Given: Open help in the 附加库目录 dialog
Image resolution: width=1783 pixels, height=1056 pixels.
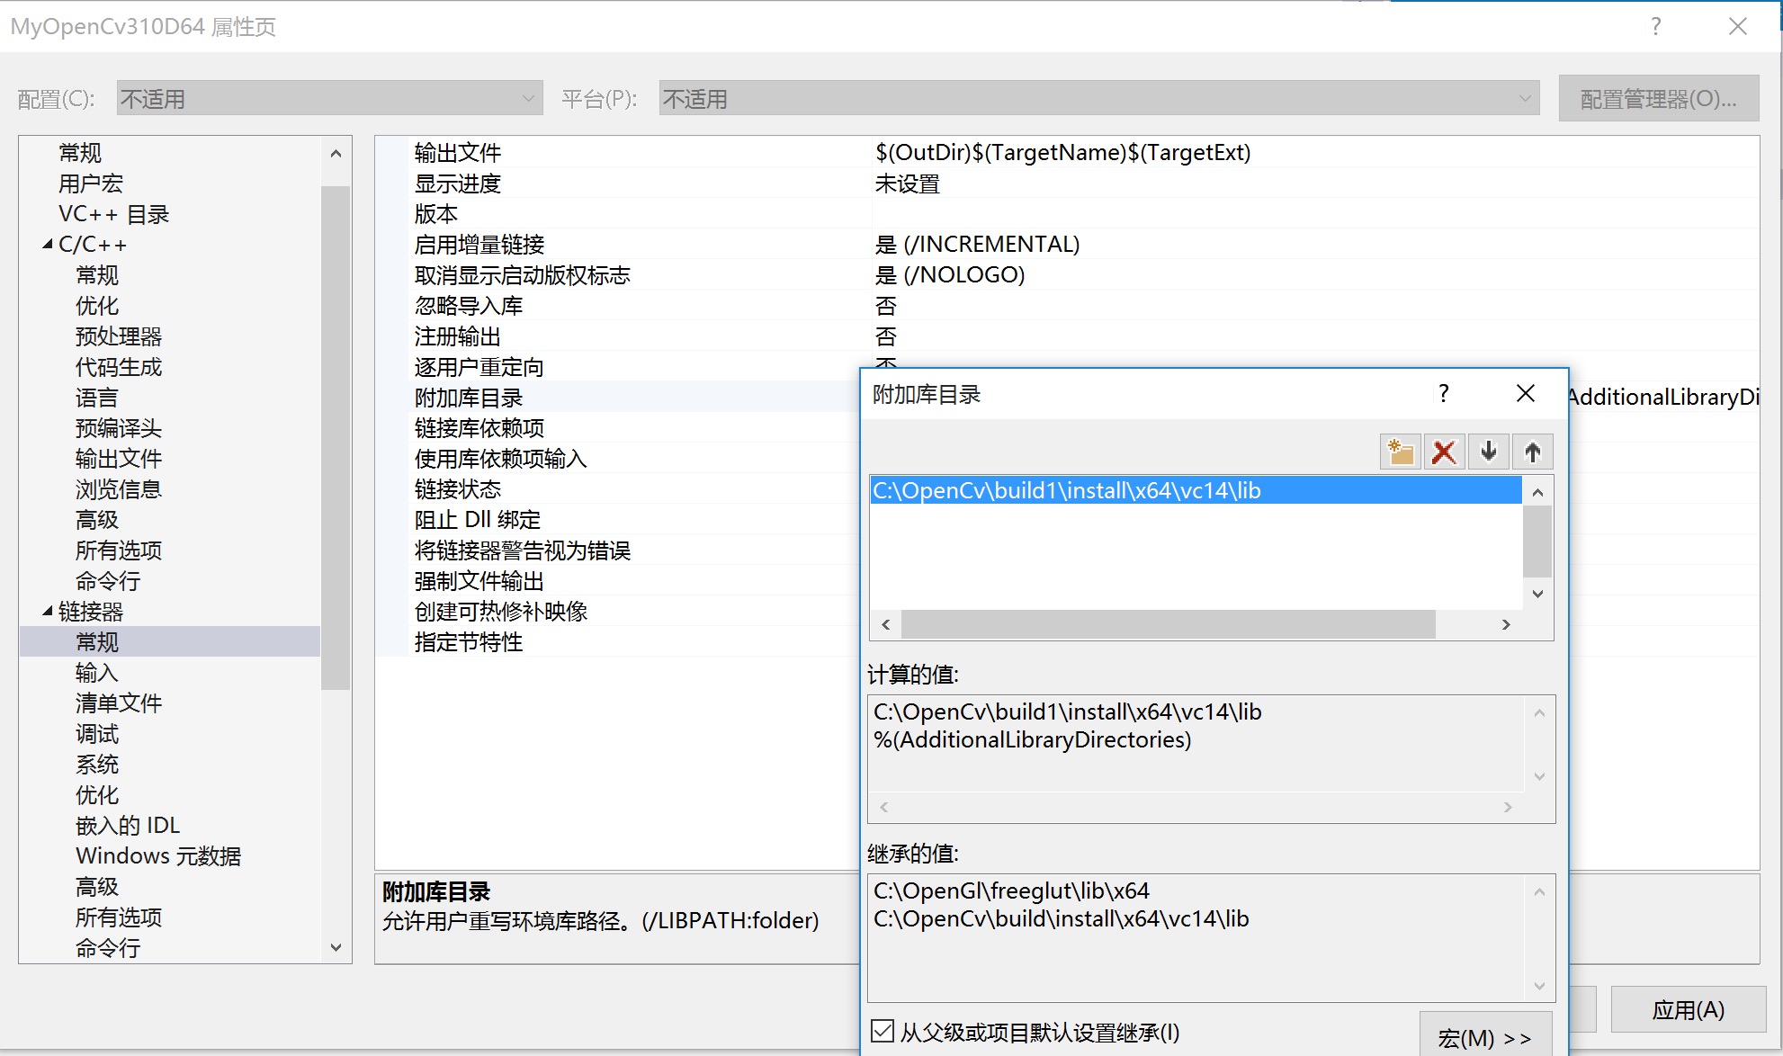Looking at the screenshot, I should coord(1443,393).
